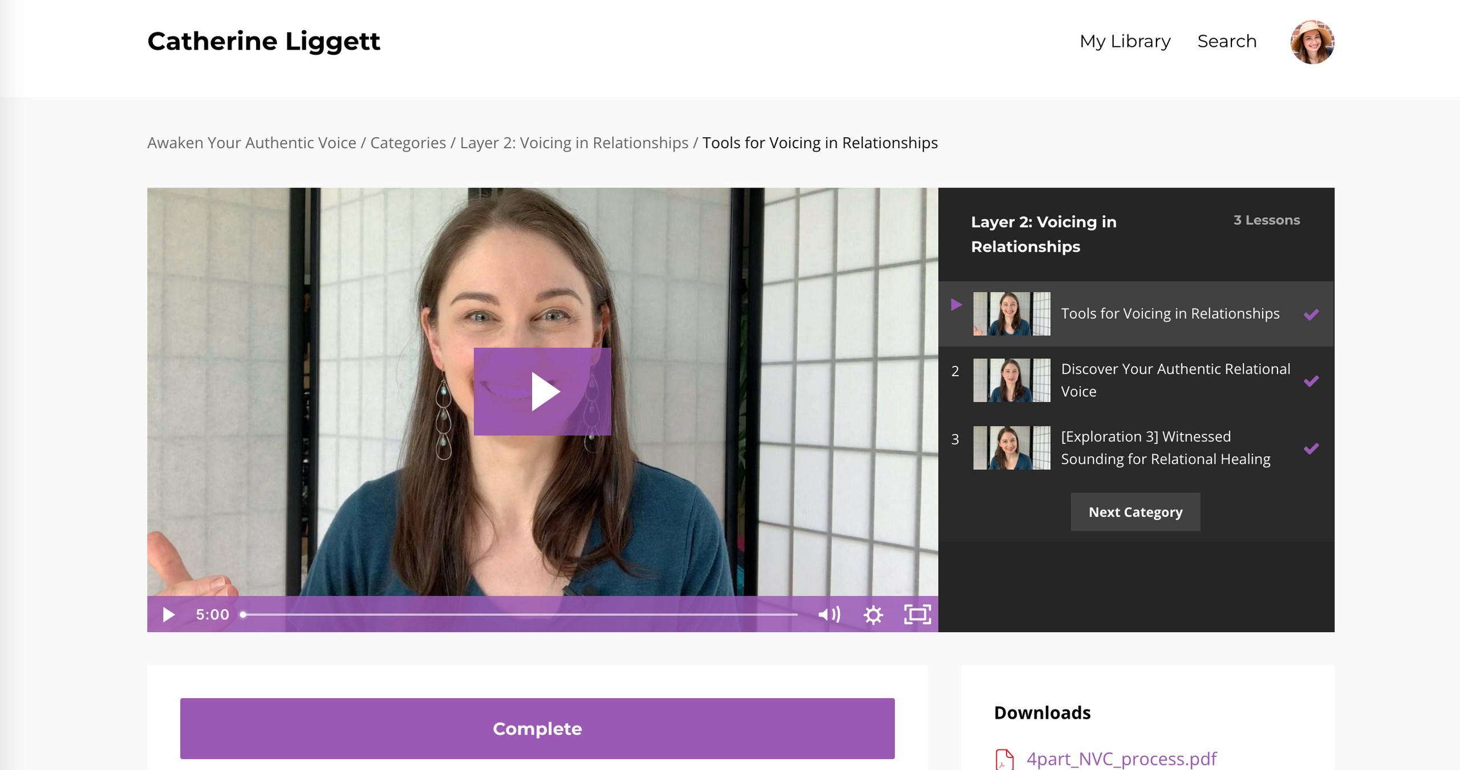Download 4part_NVC_process.pdf link
The width and height of the screenshot is (1460, 770).
pos(1121,759)
